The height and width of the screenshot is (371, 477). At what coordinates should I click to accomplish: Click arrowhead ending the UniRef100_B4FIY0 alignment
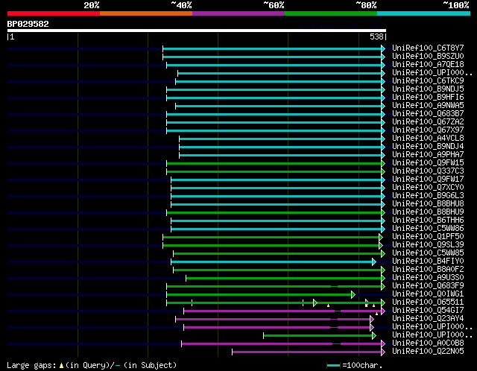click(374, 261)
